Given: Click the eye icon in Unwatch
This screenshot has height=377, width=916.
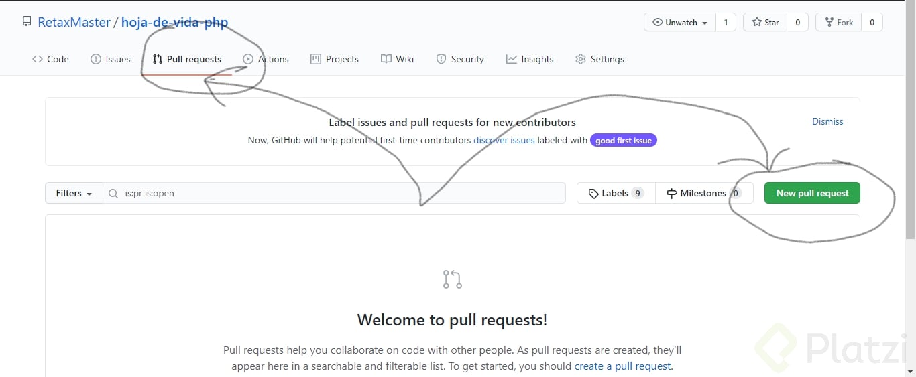Looking at the screenshot, I should pos(657,22).
